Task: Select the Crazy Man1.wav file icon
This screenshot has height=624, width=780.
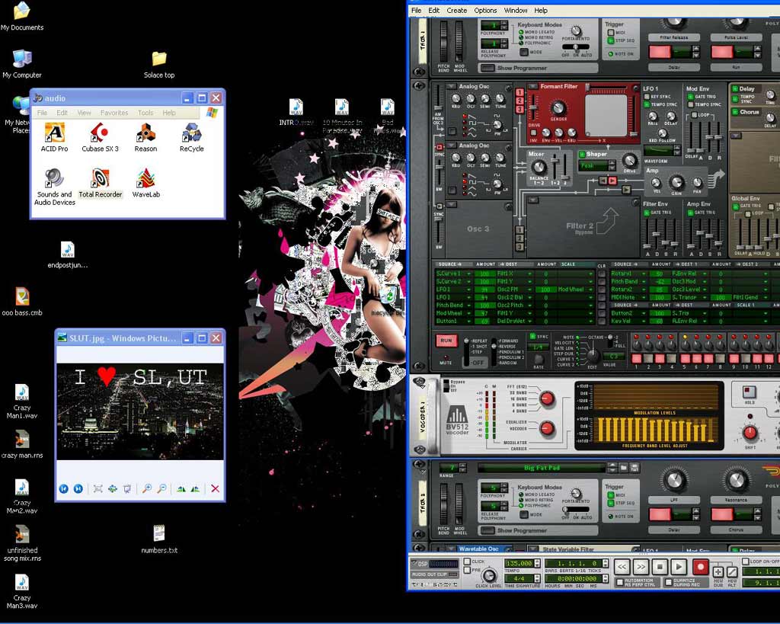Action: coord(22,402)
